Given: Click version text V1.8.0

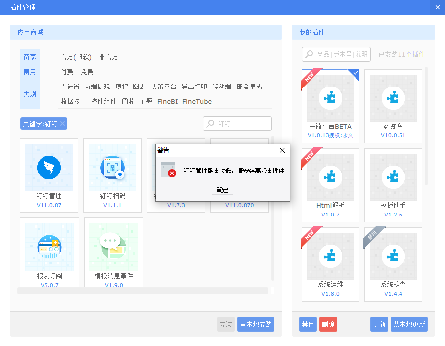Looking at the screenshot, I should click(330, 294).
